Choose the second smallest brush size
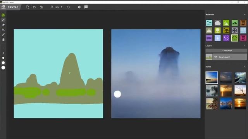Screen dimensions: 248x139 (x=3, y=58)
